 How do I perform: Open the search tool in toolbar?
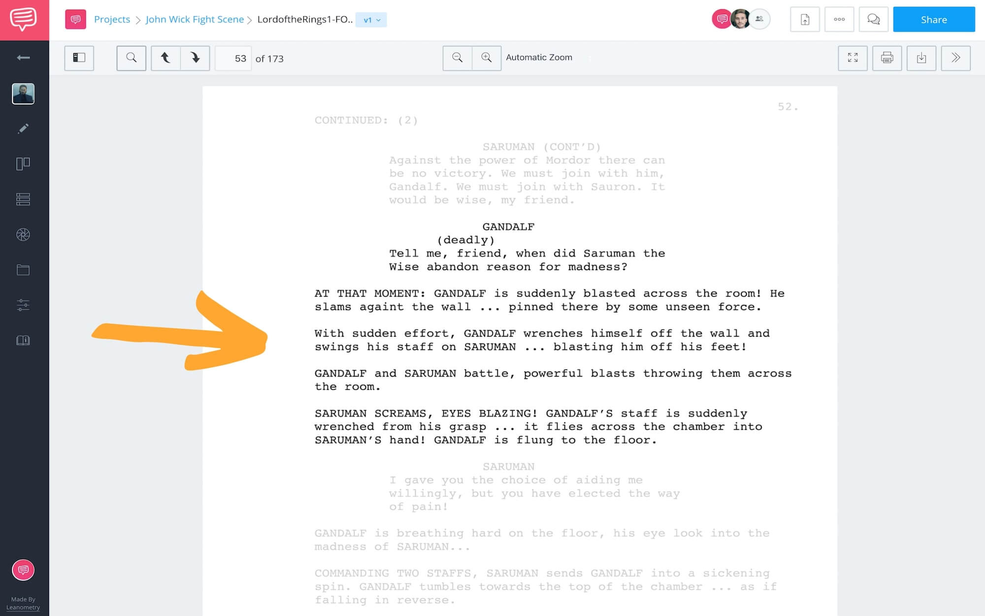tap(131, 58)
